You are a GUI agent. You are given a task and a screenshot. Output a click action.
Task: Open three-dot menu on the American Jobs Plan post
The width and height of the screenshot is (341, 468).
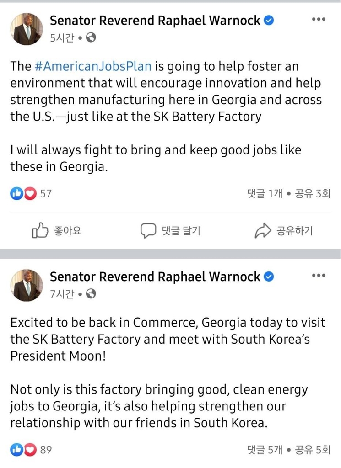point(318,20)
